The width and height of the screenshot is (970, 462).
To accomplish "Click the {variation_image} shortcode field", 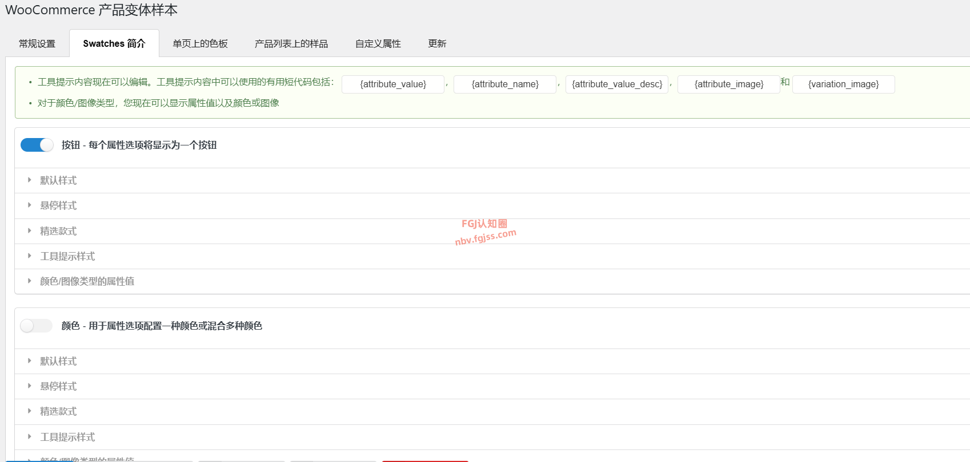I will [843, 84].
